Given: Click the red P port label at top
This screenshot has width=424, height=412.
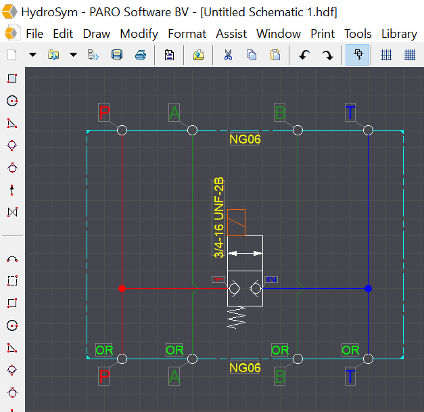Looking at the screenshot, I should click(104, 112).
